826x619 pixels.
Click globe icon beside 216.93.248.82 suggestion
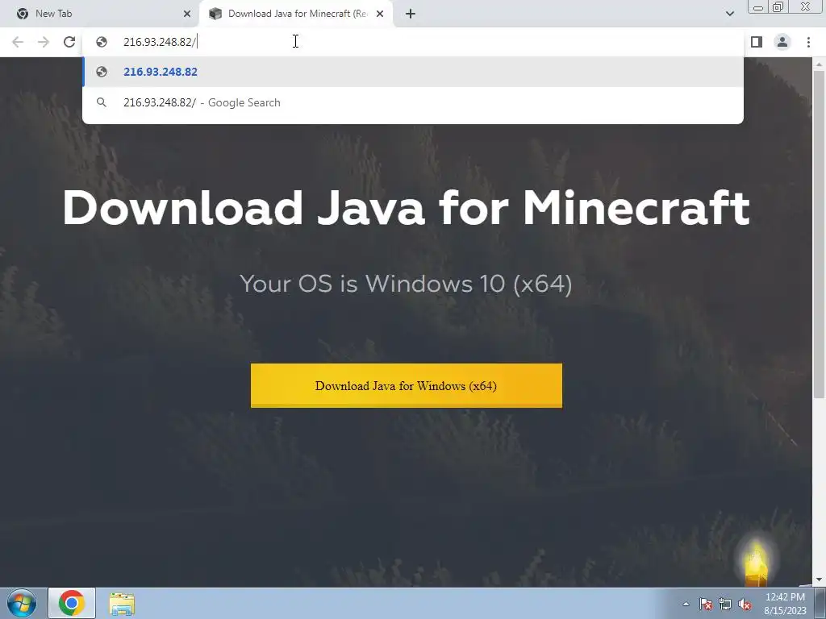pyautogui.click(x=102, y=72)
